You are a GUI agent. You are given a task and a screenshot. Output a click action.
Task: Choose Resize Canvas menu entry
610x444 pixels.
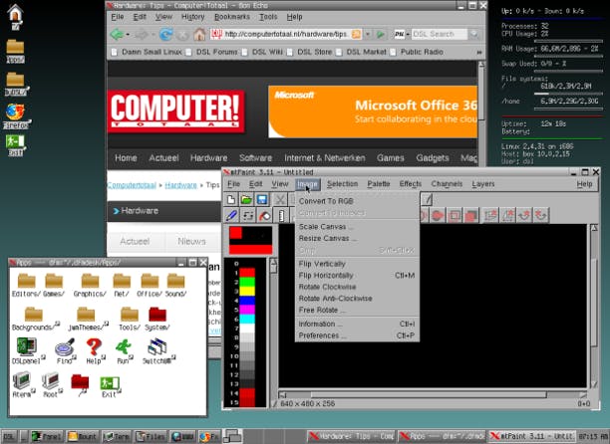357,238
